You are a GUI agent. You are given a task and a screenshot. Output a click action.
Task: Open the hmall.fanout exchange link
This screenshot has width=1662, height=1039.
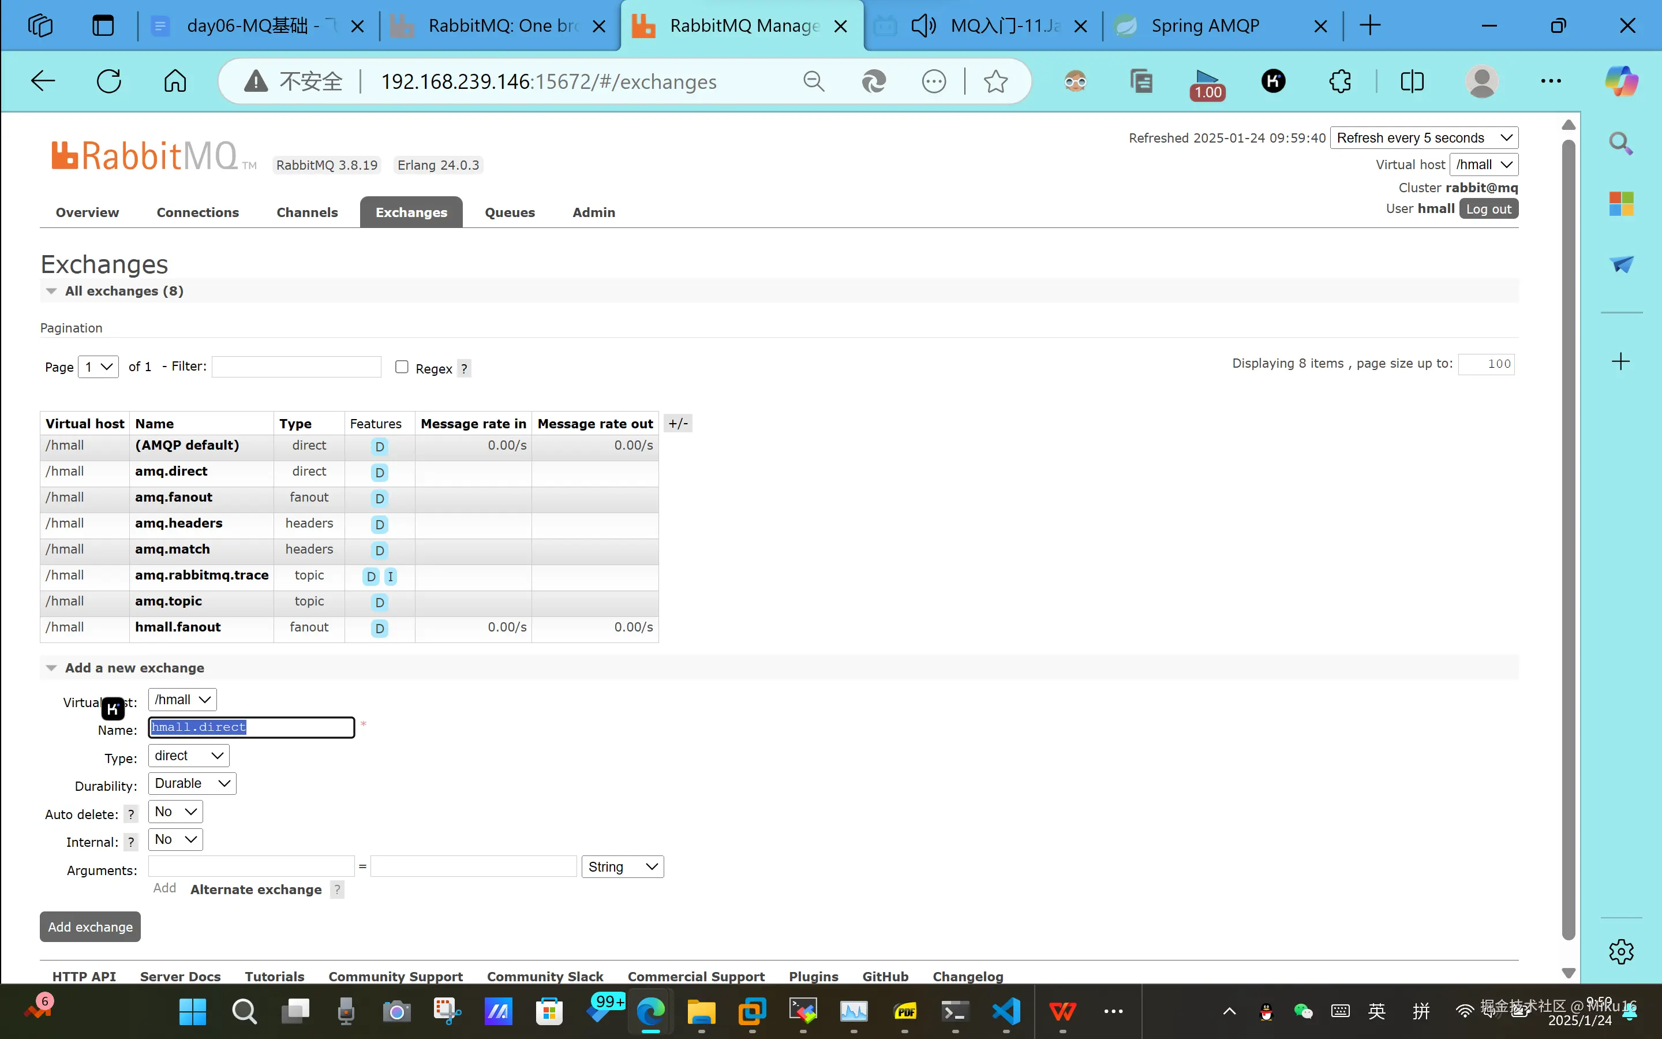click(178, 627)
